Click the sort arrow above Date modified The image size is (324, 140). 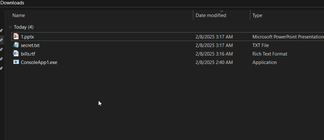point(221,11)
